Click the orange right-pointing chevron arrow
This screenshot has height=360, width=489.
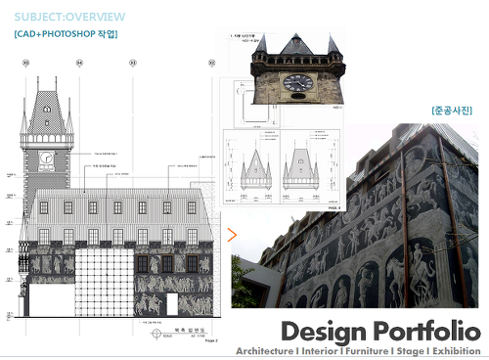tap(232, 235)
